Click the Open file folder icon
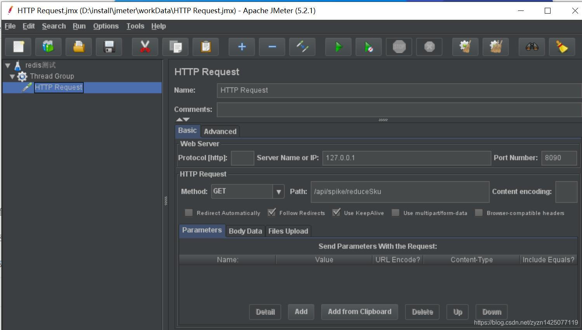The image size is (582, 330). tap(79, 47)
